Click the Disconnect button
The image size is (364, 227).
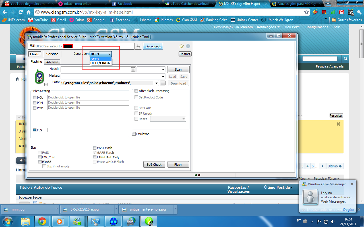[153, 46]
